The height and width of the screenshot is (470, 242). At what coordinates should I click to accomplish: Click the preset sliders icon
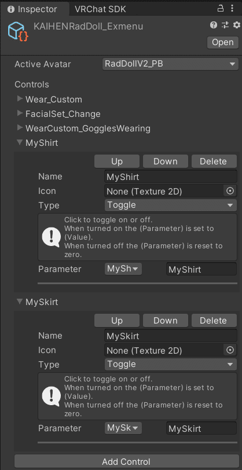225,25
